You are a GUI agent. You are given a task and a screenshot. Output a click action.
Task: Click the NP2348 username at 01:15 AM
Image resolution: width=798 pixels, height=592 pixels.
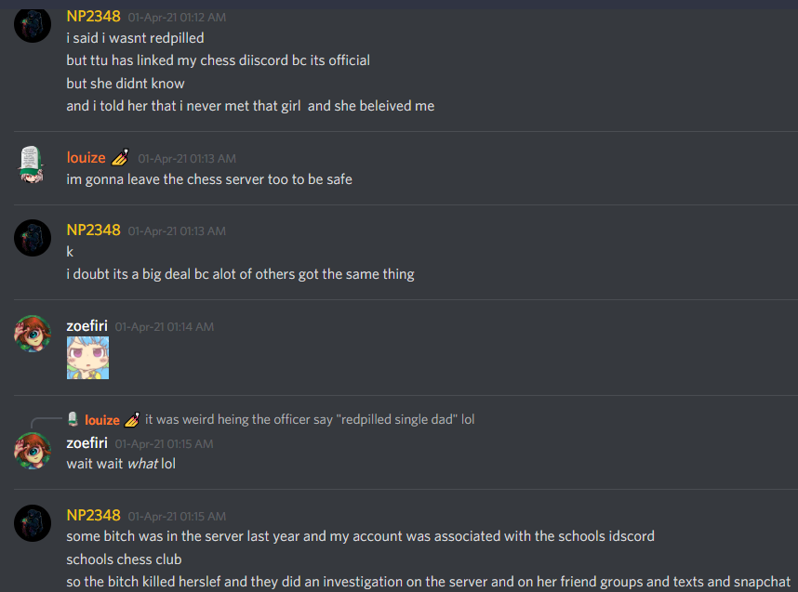click(93, 515)
